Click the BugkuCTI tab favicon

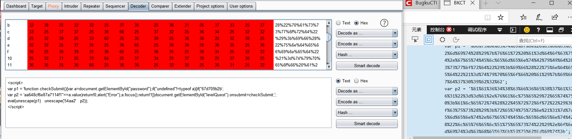click(x=409, y=3)
